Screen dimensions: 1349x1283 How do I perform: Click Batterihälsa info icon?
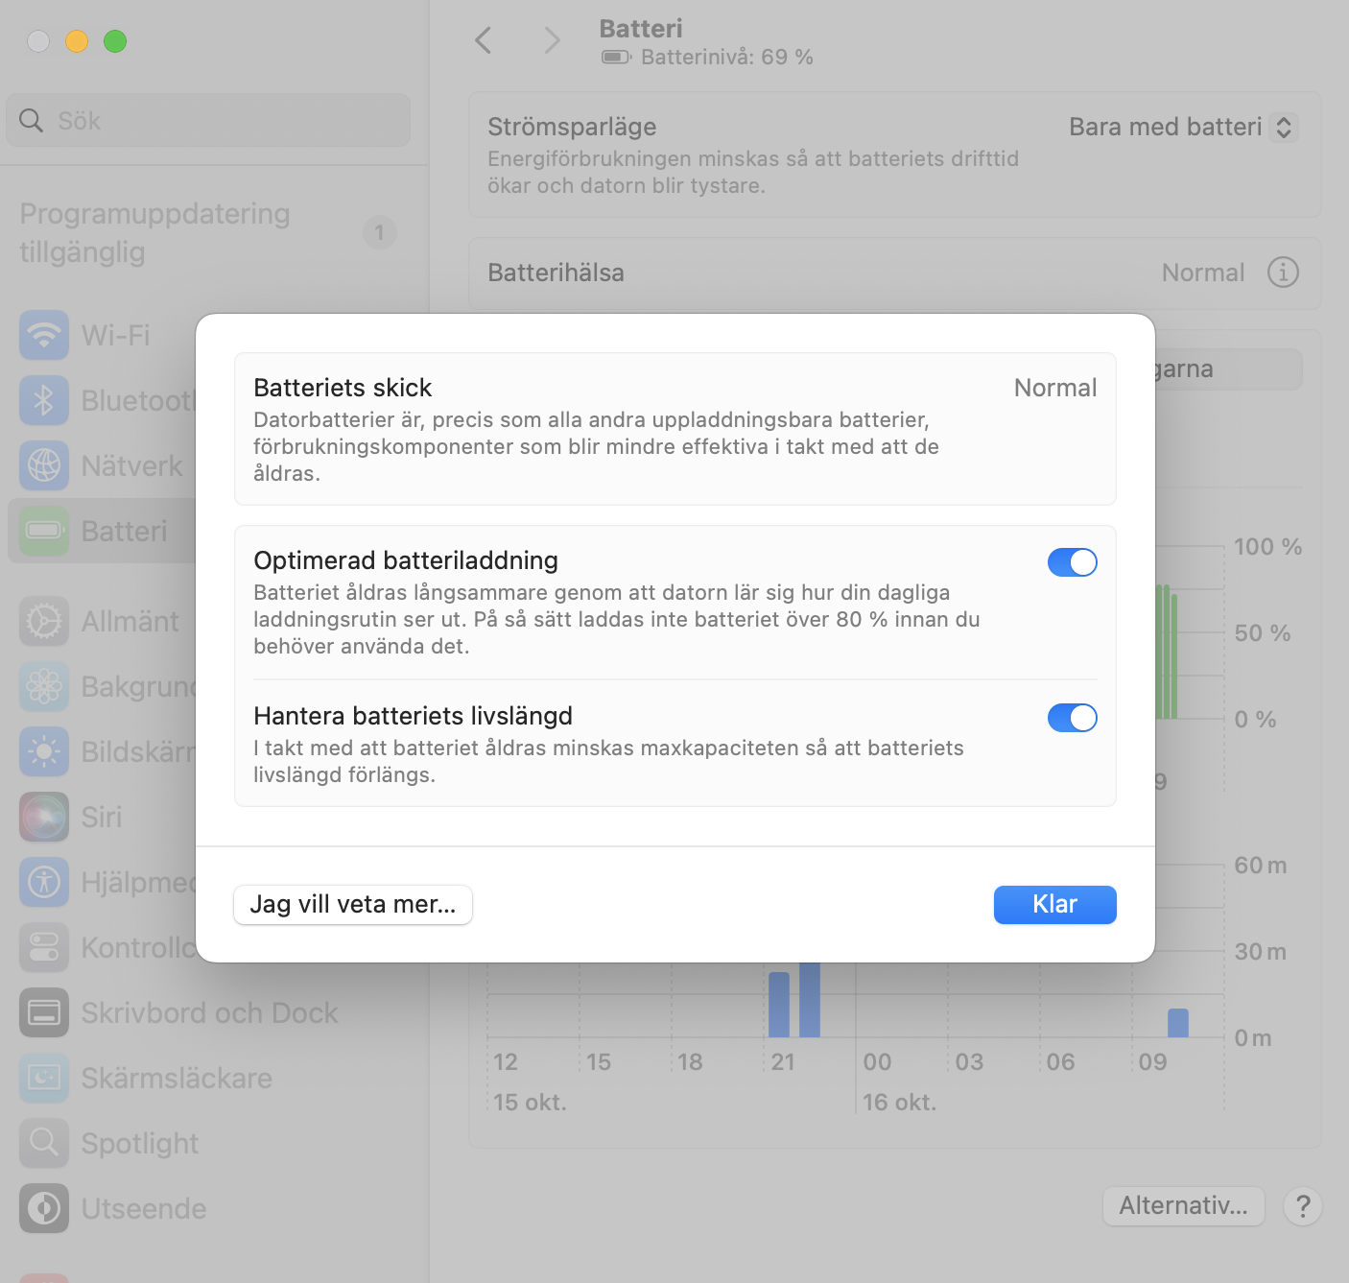pyautogui.click(x=1283, y=273)
